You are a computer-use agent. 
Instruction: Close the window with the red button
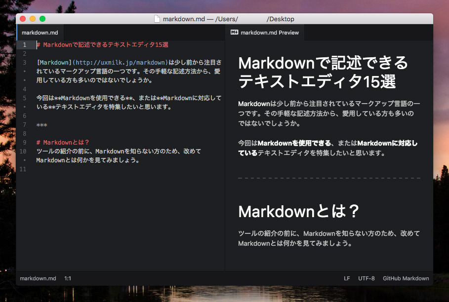click(23, 19)
